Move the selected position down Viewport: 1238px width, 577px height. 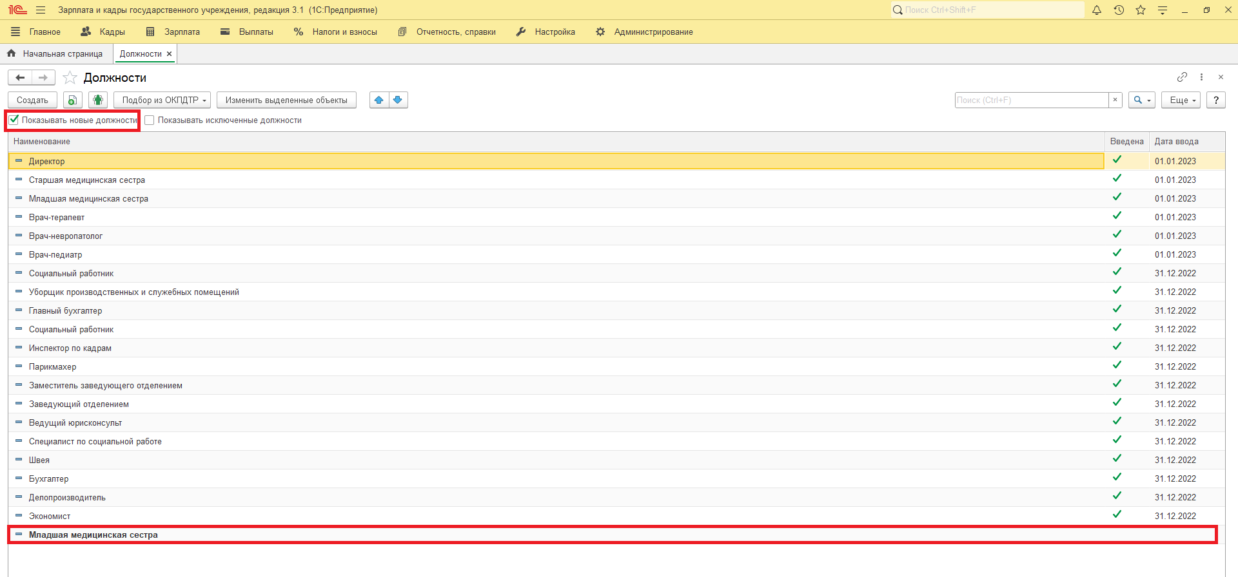point(398,100)
